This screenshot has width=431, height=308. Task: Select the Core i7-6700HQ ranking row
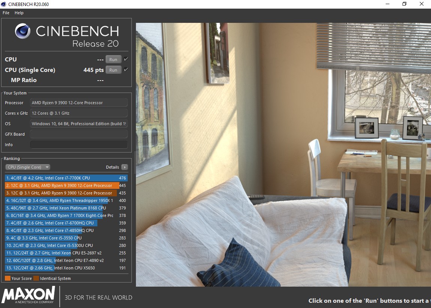pos(66,223)
